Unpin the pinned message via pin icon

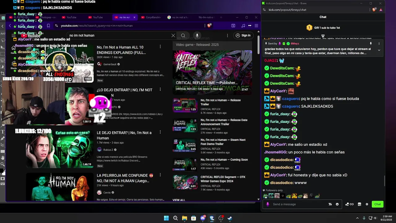(x=371, y=44)
